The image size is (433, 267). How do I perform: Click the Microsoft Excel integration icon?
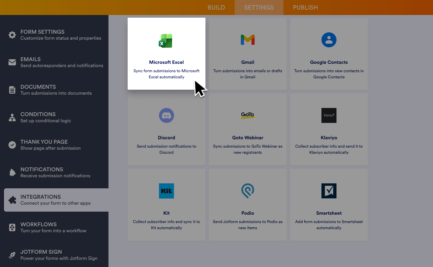tap(166, 41)
